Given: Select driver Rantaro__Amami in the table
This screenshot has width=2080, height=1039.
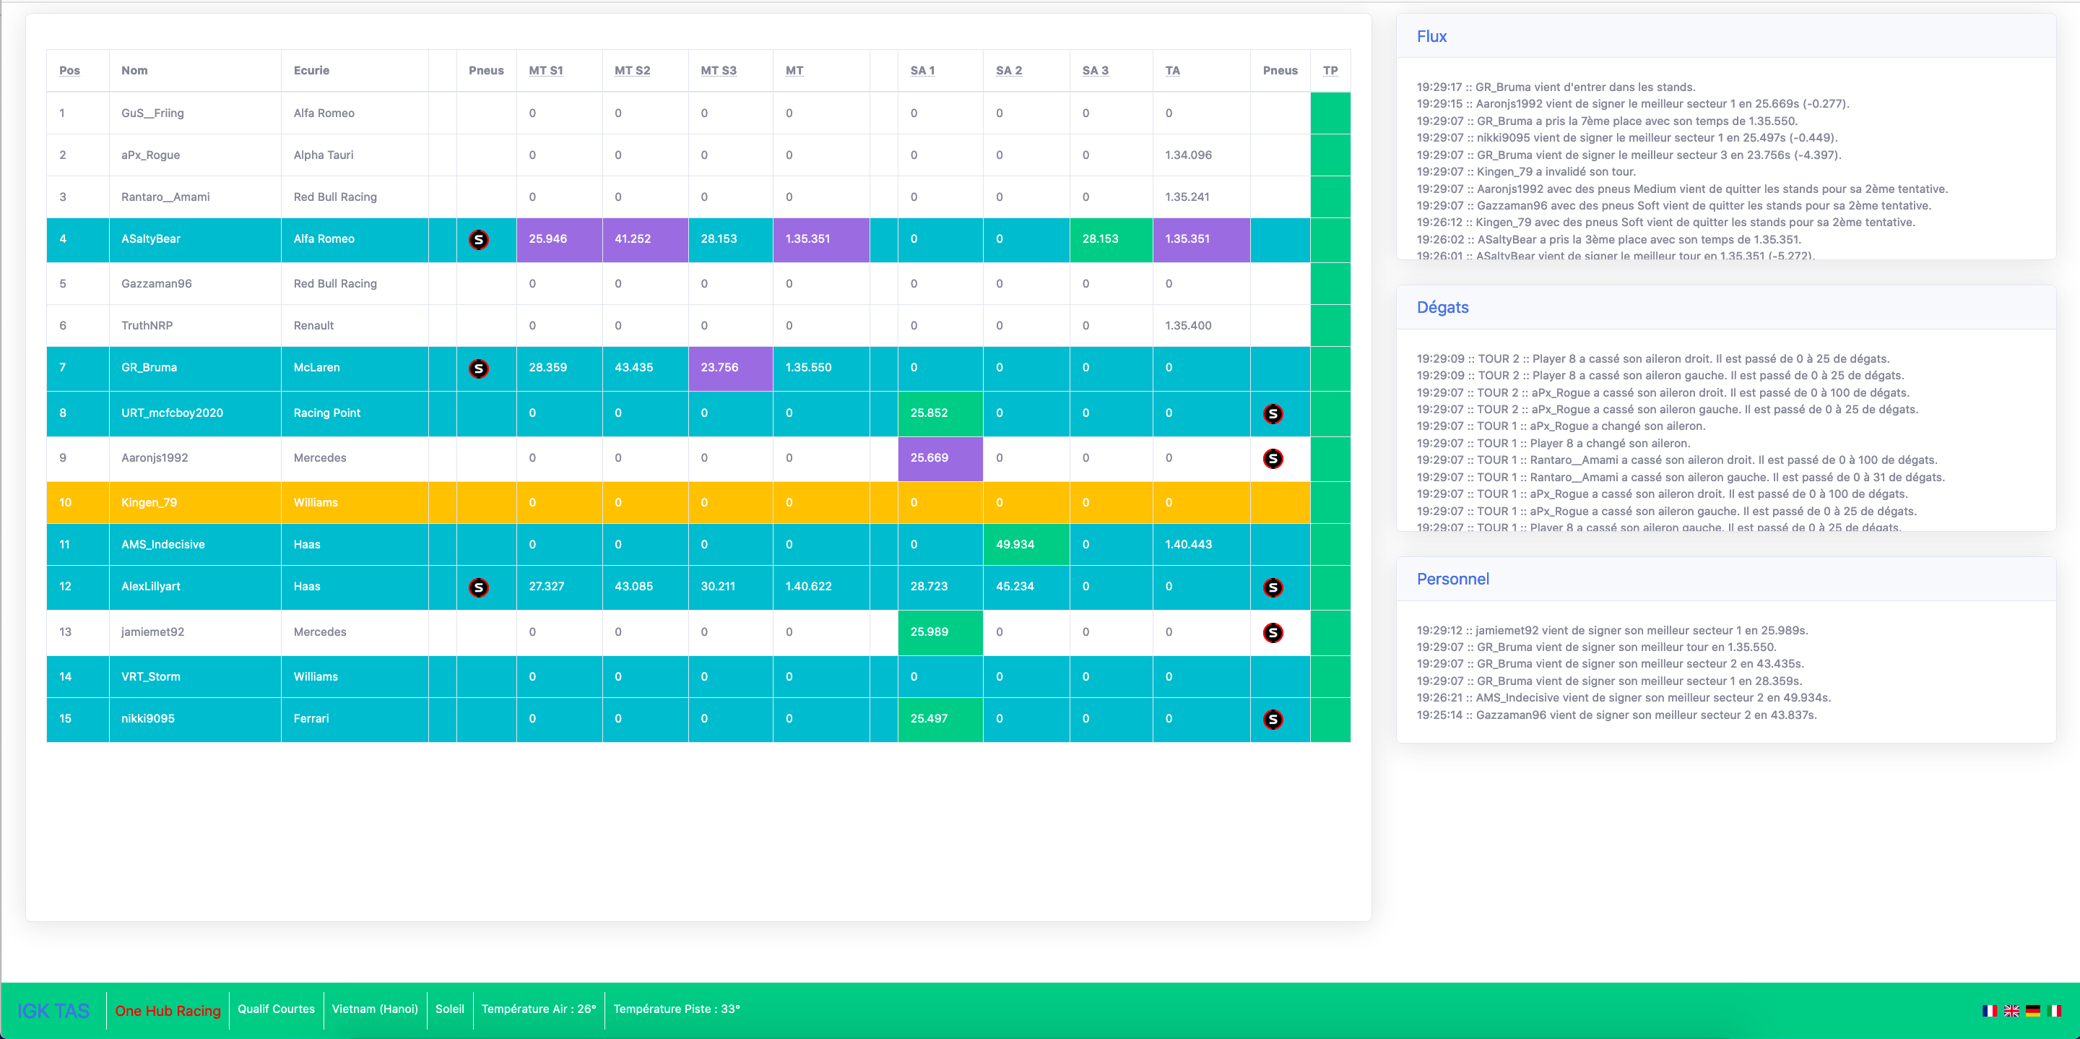Looking at the screenshot, I should click(x=165, y=197).
